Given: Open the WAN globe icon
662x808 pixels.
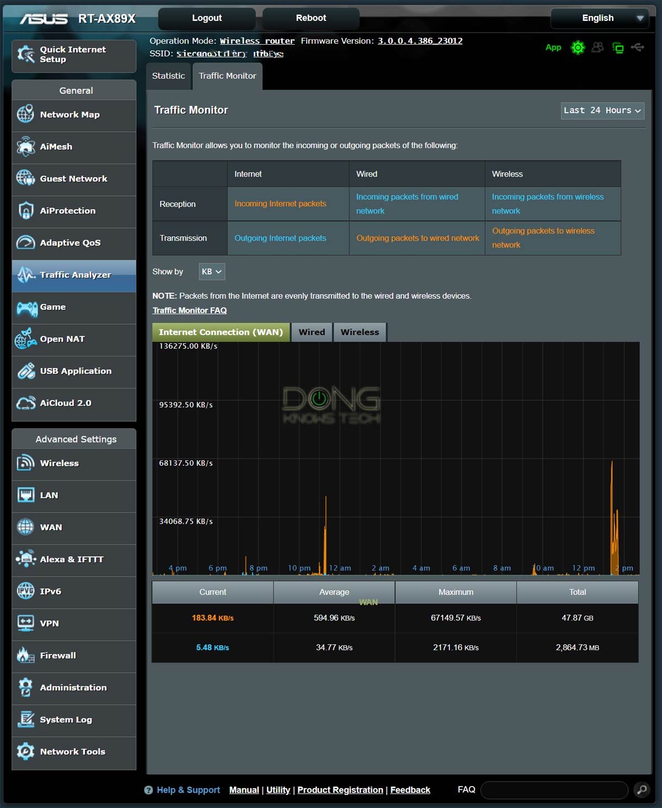Looking at the screenshot, I should pyautogui.click(x=25, y=527).
